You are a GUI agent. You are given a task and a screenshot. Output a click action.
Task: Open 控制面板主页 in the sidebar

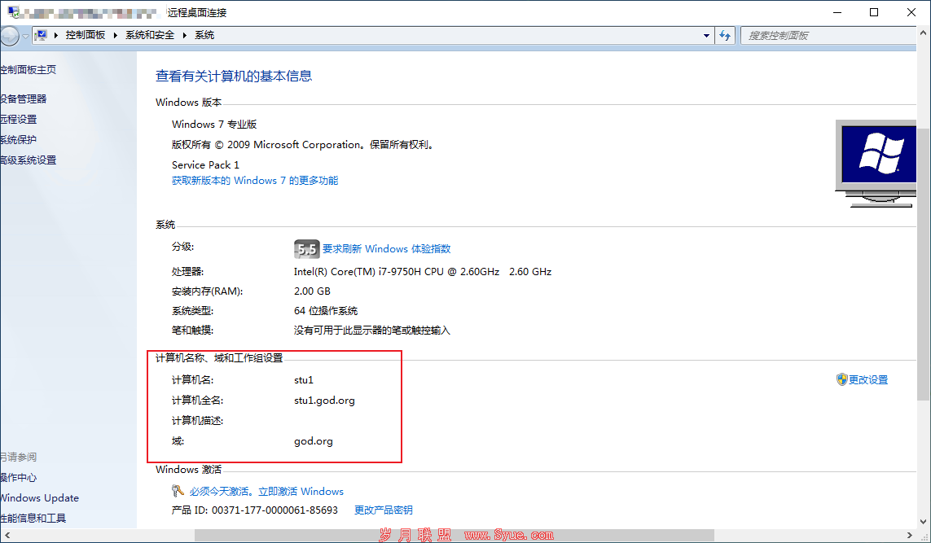pos(28,69)
